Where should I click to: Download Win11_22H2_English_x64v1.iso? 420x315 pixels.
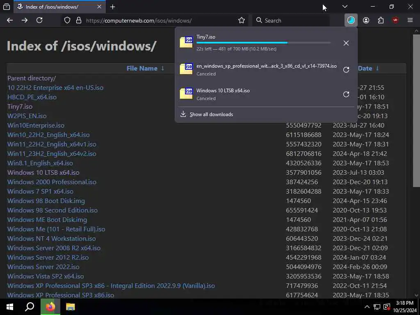(x=52, y=144)
